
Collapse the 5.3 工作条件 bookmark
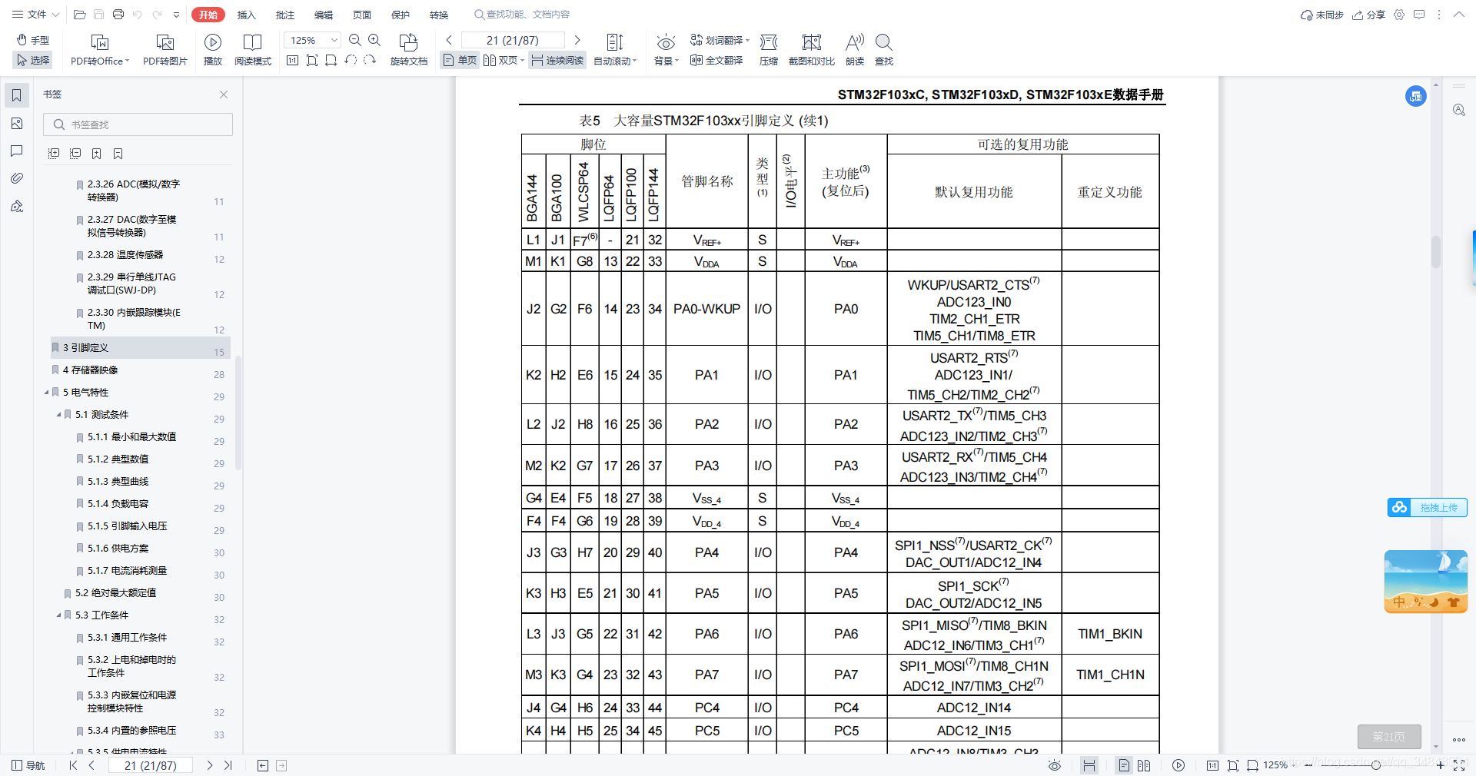pos(58,615)
